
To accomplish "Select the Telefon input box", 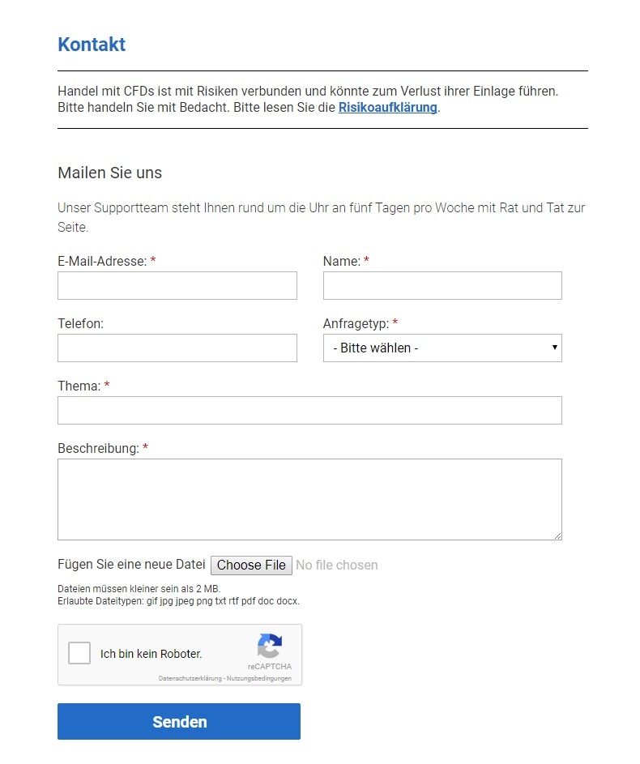I will (x=177, y=348).
